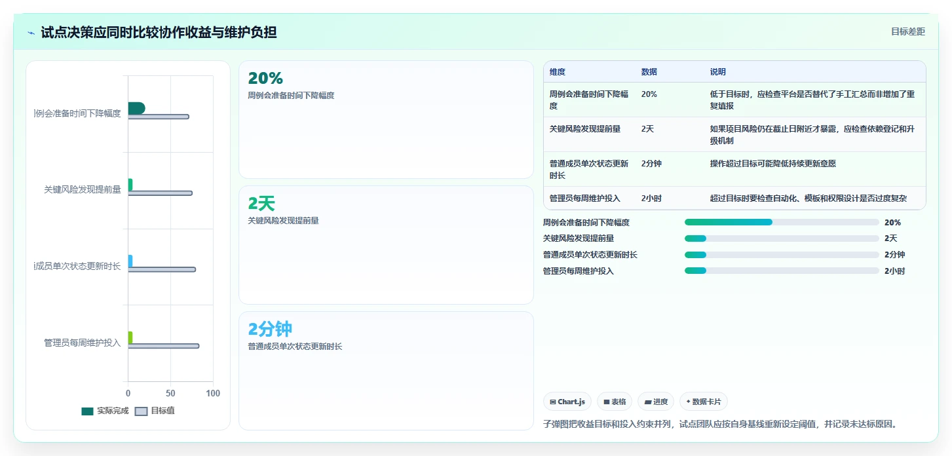Open the 2天 data card
952x456 pixels.
coord(386,245)
